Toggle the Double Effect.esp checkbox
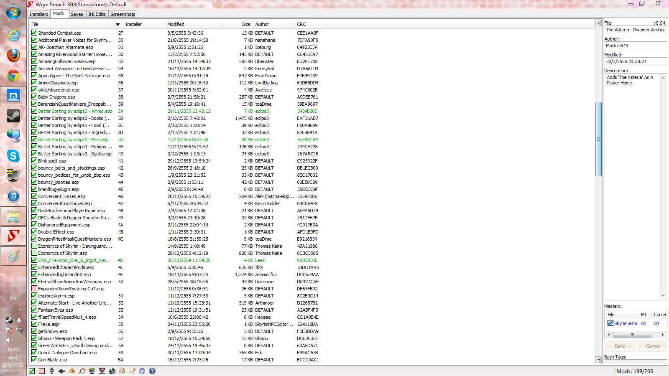669x376 pixels. [x=34, y=231]
